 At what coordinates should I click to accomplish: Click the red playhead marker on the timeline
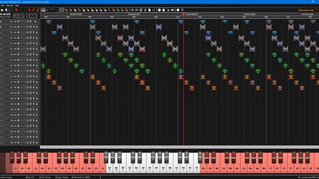tap(183, 14)
